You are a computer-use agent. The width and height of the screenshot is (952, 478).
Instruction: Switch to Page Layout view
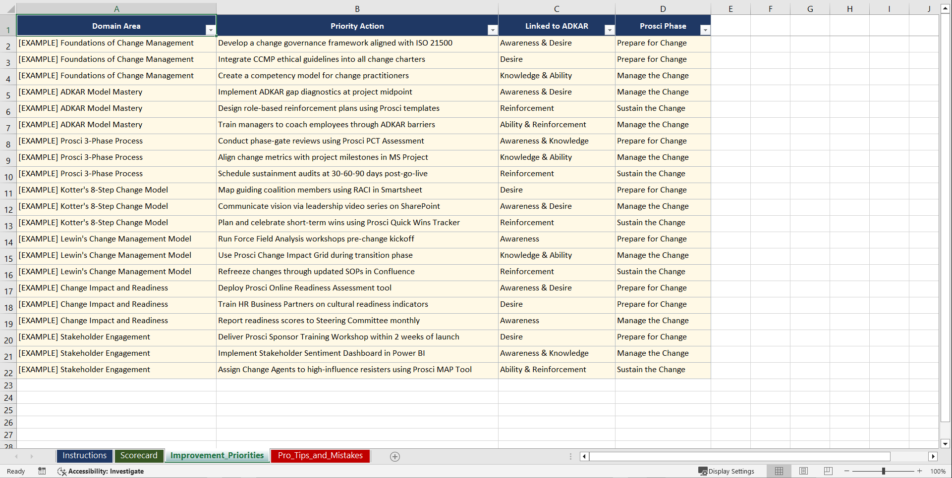pyautogui.click(x=803, y=471)
